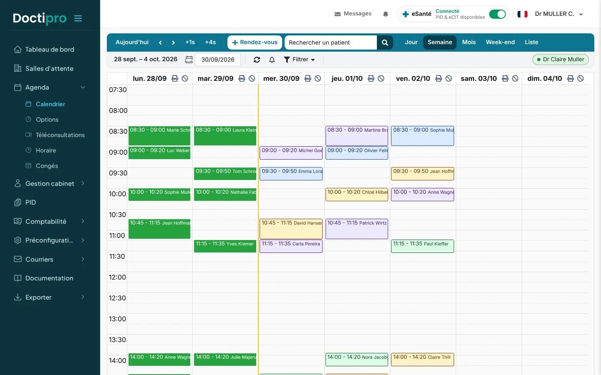Print Tuesday 29/09 schedule
The image size is (601, 375).
[x=242, y=78]
